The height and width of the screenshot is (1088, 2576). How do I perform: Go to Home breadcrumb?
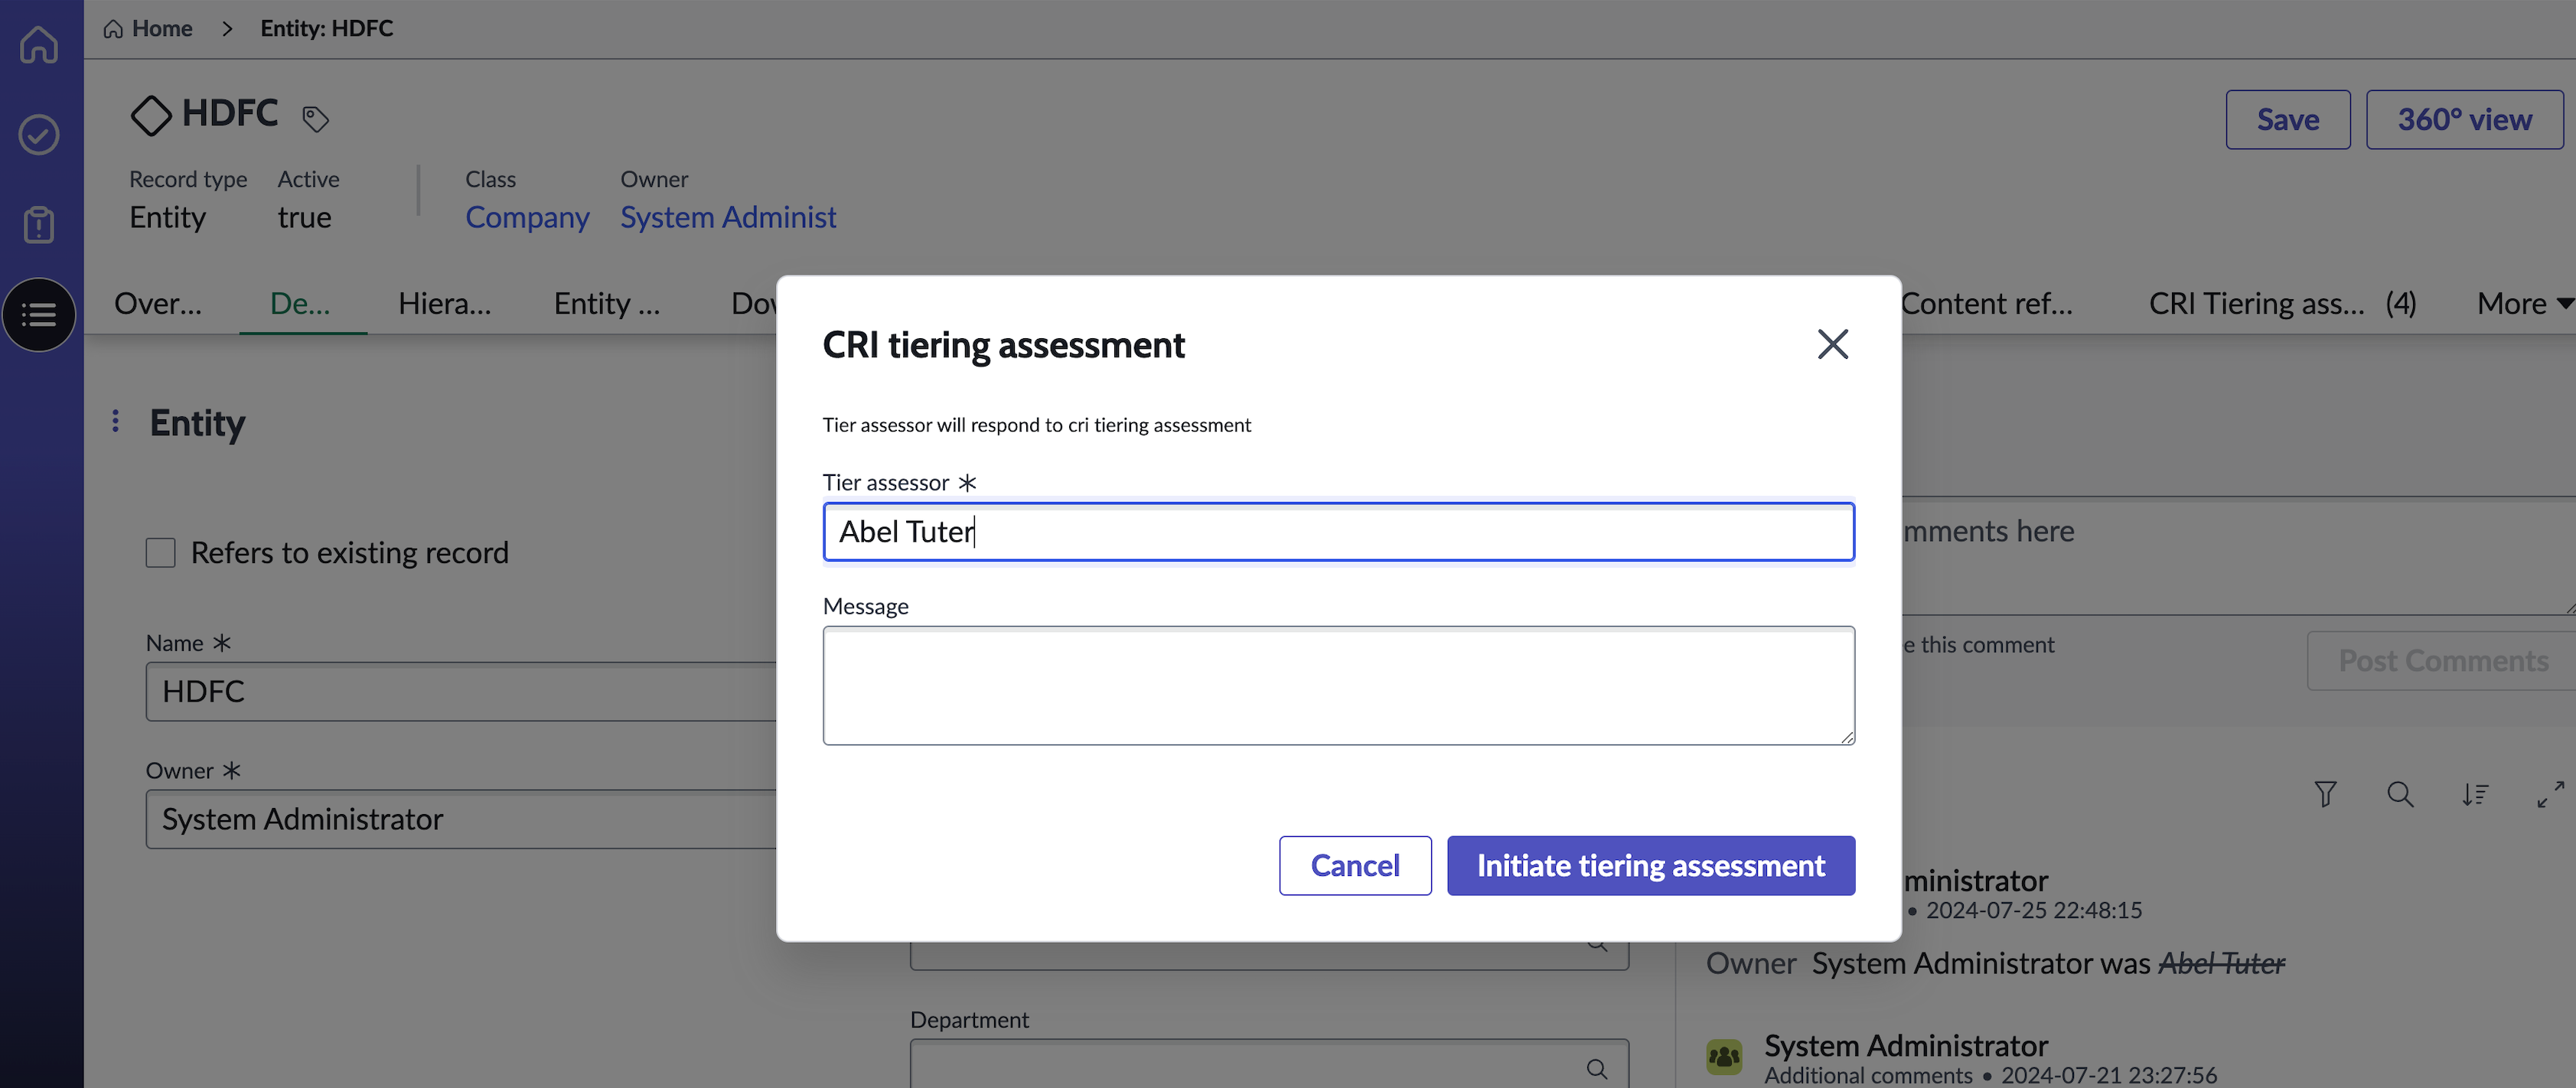[162, 29]
